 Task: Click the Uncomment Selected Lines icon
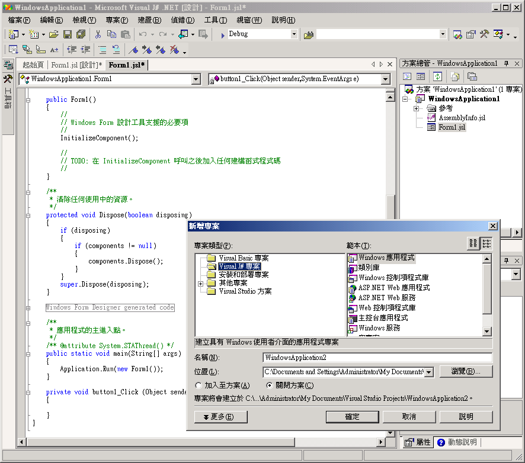pyautogui.click(x=116, y=50)
